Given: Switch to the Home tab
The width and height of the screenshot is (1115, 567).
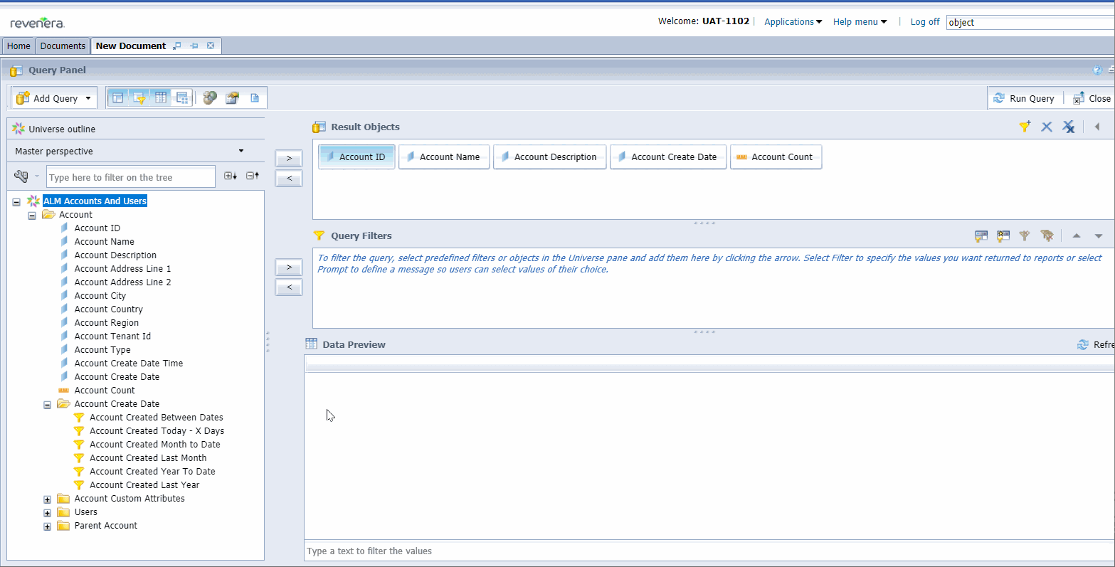Looking at the screenshot, I should [x=19, y=46].
